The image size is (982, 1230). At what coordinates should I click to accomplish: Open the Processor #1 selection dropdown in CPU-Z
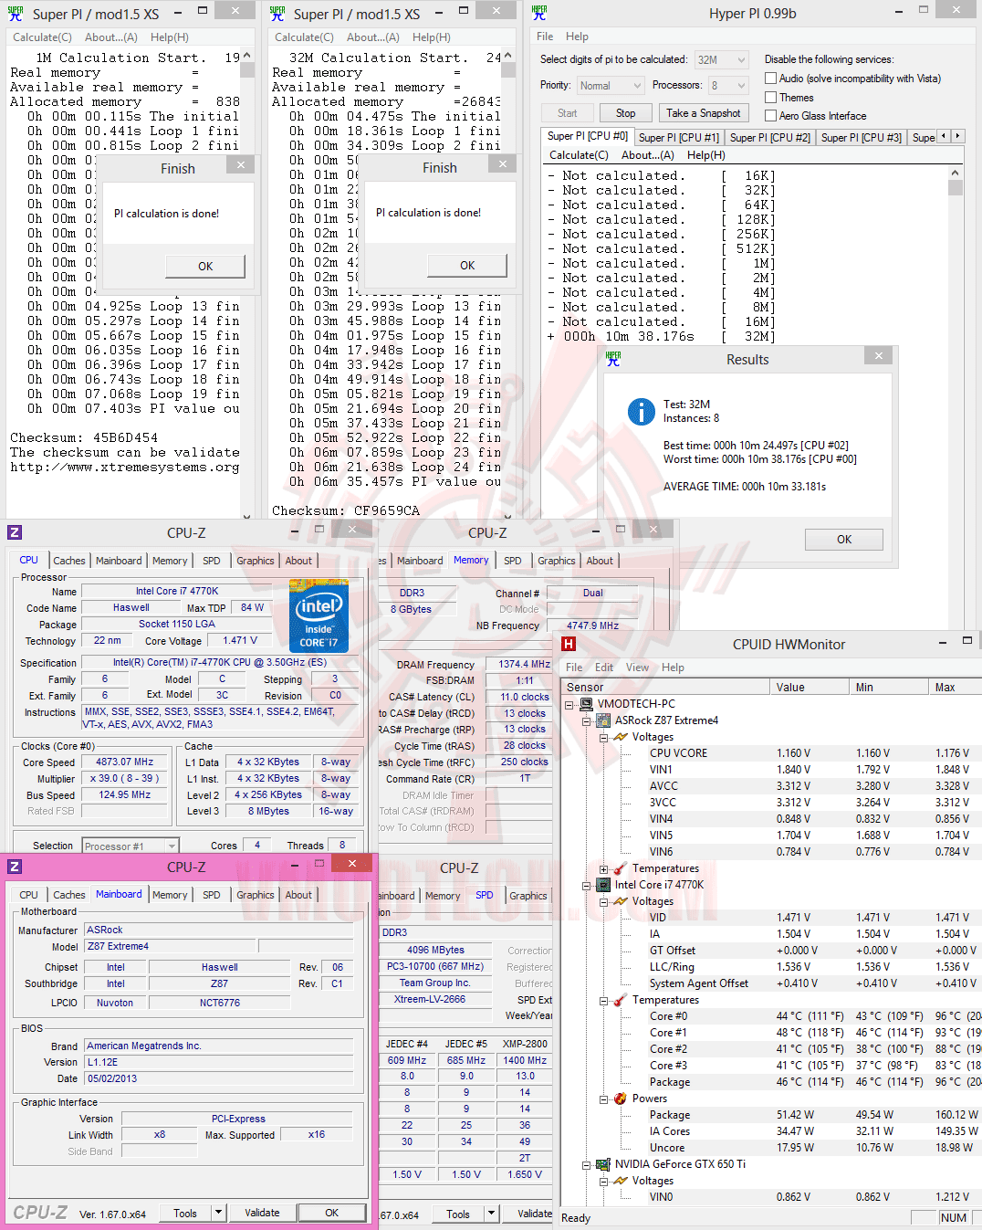[131, 846]
